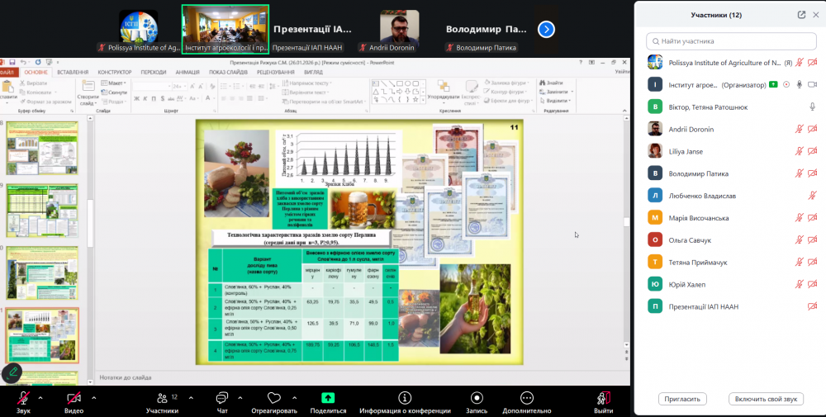
Task: Open the Chat (Чат) panel
Action: pyautogui.click(x=221, y=398)
